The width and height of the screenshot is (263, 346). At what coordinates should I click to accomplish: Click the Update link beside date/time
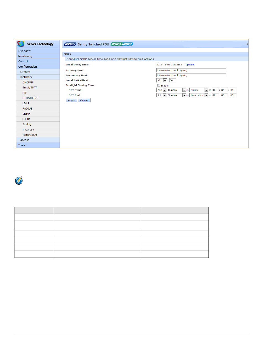(x=190, y=65)
